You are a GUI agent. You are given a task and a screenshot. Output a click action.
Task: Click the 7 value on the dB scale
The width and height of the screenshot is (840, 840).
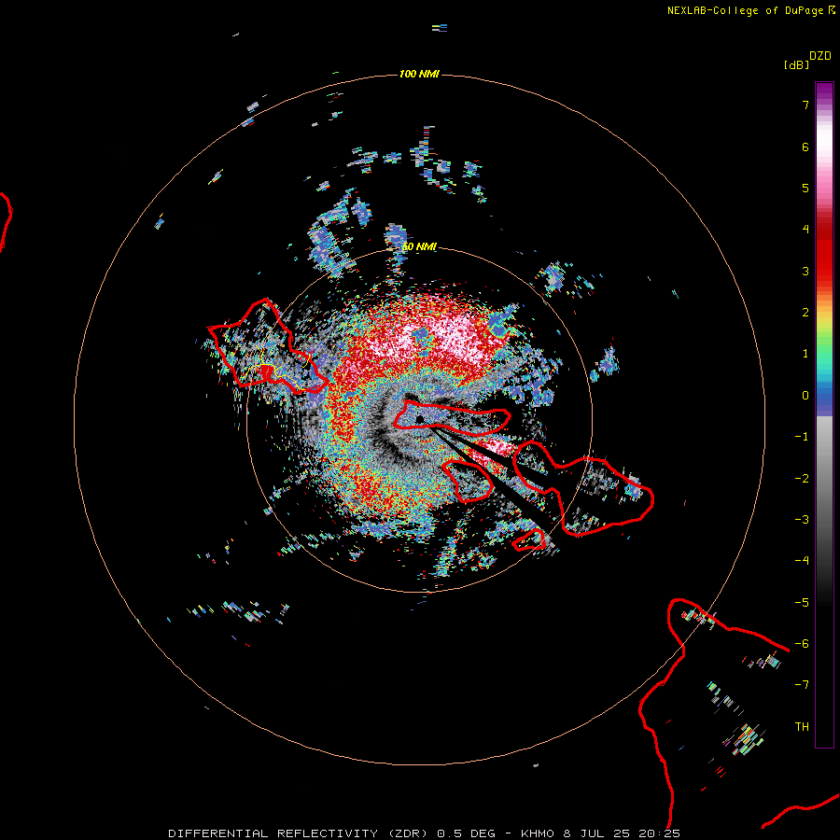click(x=805, y=105)
